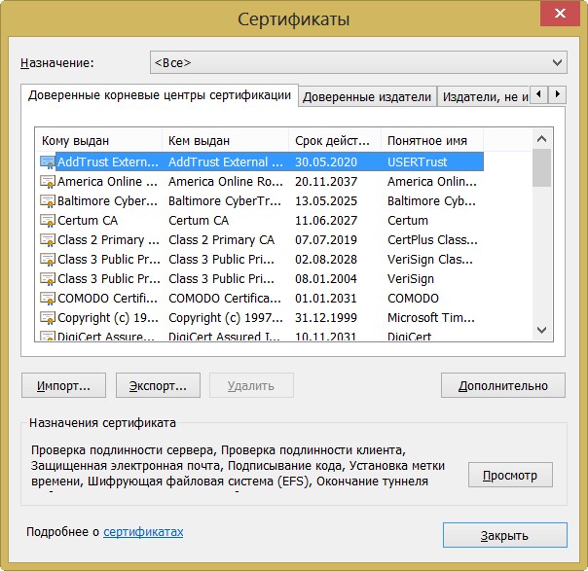The height and width of the screenshot is (571, 588).
Task: Click the expiry date 02.08.2028
Action: [326, 260]
